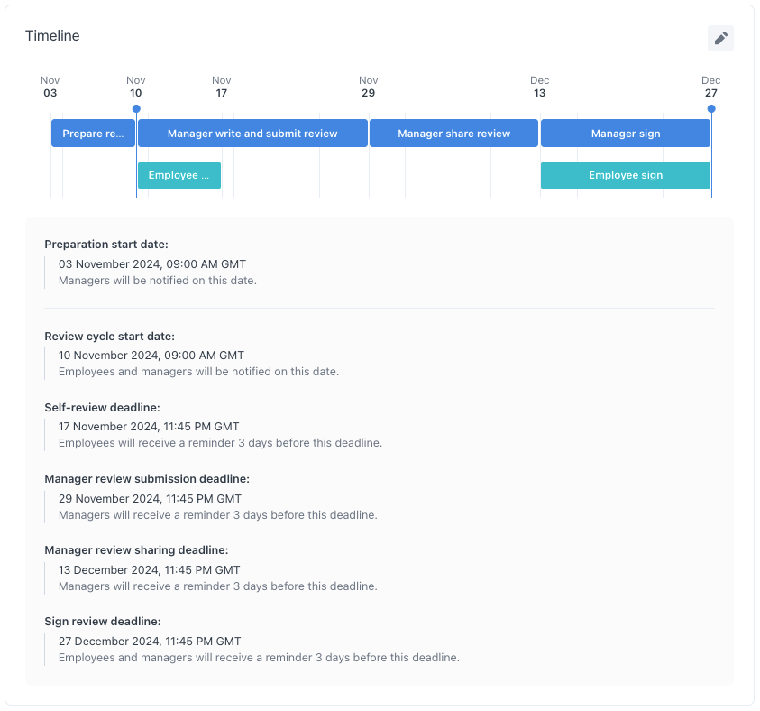Click the blue marker above Nov 10

135,107
